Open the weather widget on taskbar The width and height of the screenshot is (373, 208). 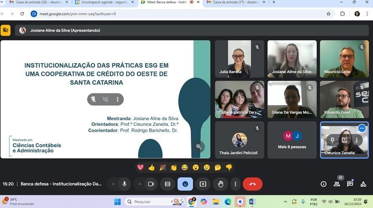click(x=19, y=202)
